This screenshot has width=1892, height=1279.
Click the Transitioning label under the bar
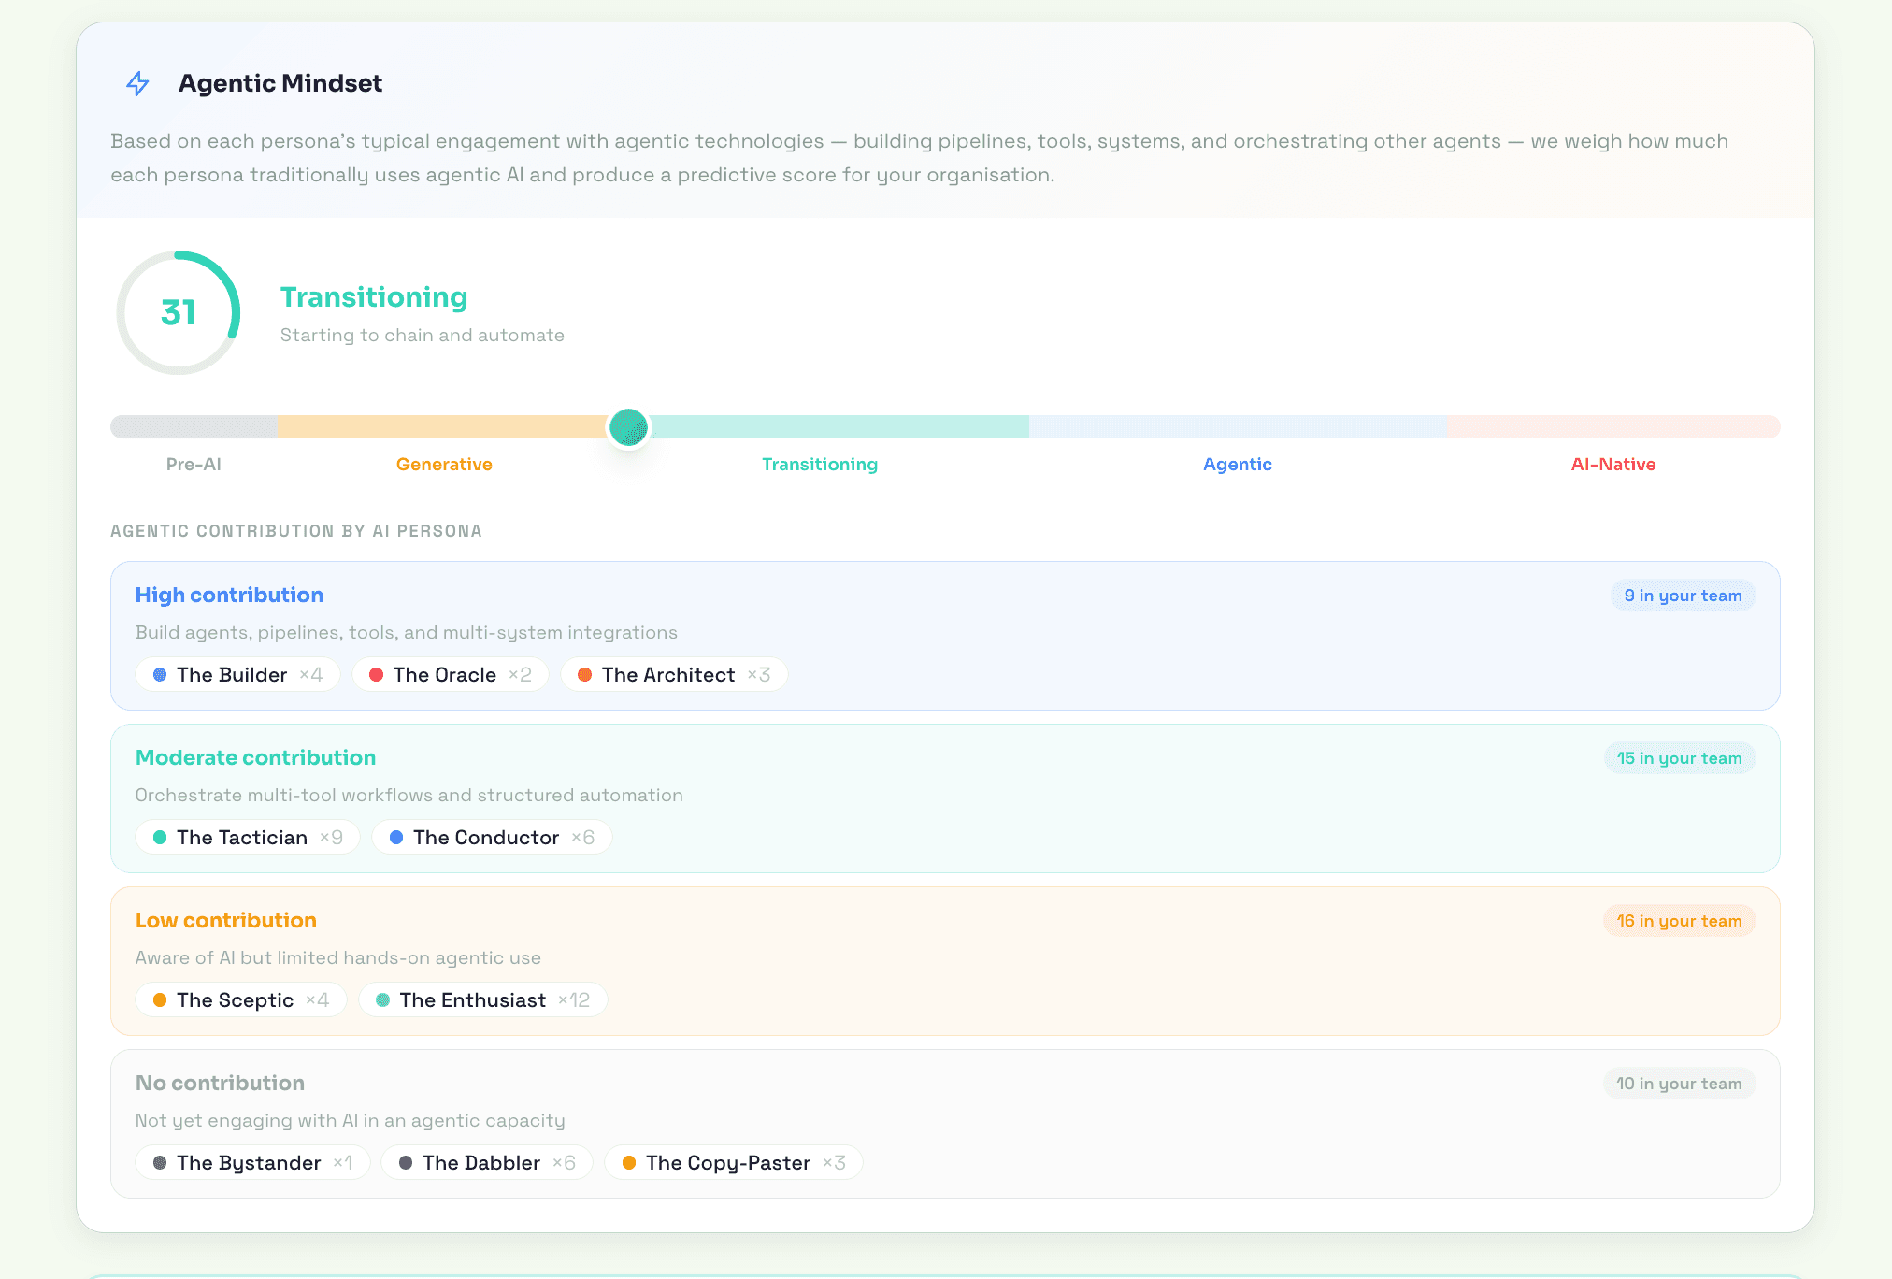pos(820,465)
